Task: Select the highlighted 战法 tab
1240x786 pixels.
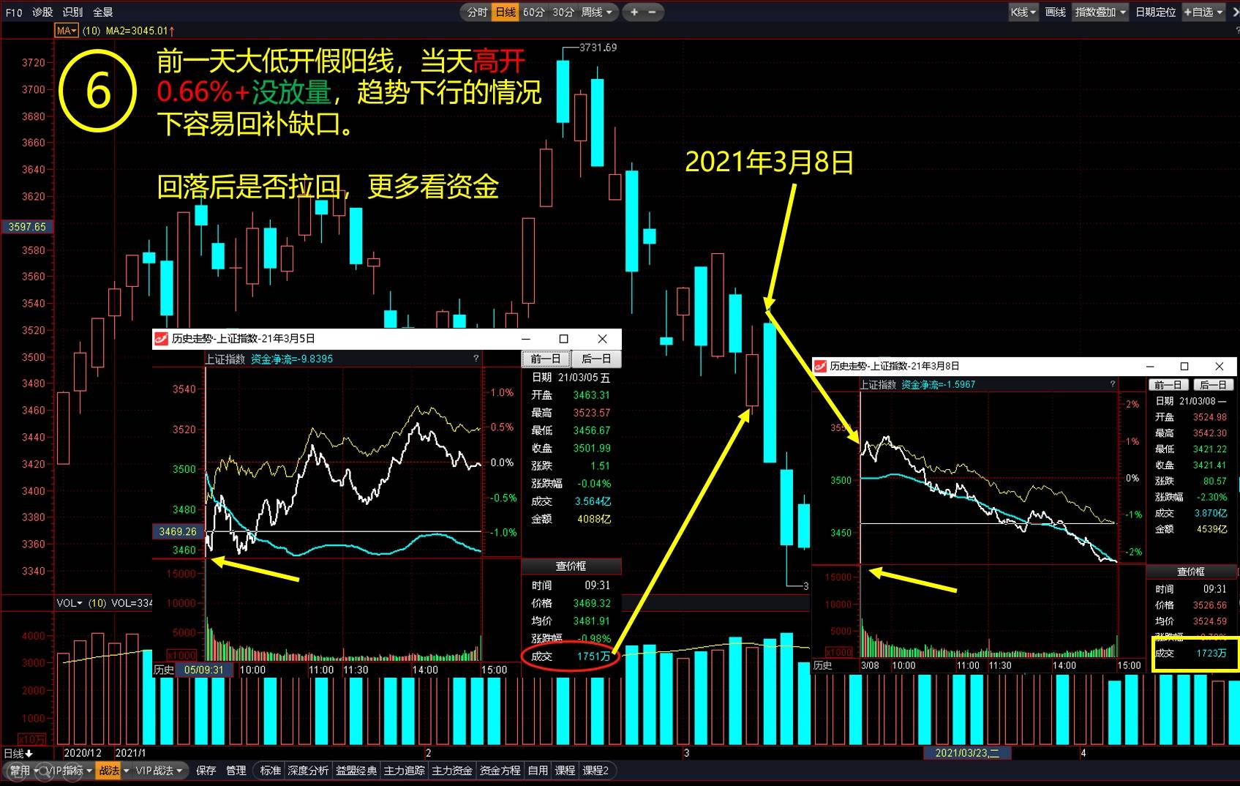Action: (108, 771)
